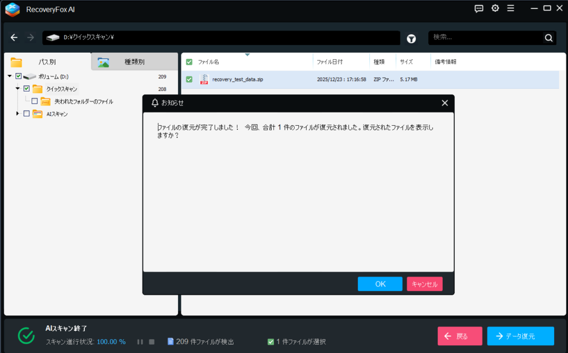The height and width of the screenshot is (353, 568).
Task: Toggle the select-all checkbox in file header
Action: coord(189,62)
